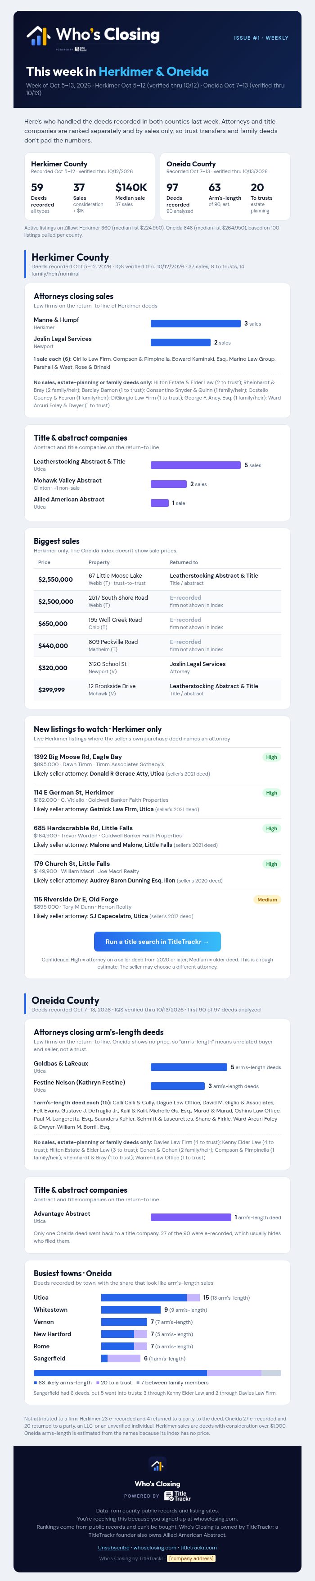Click the Herkimer & Oneida headline text
Viewport: 315px width, 1581px height.
coord(154,71)
